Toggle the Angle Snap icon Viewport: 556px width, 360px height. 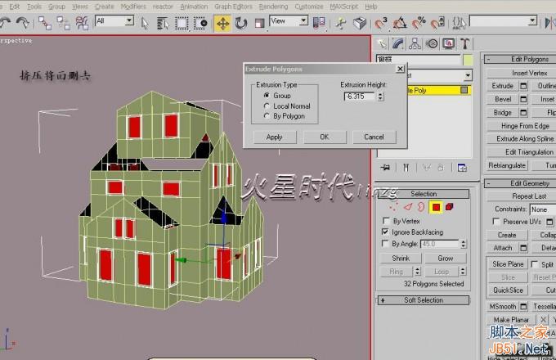[400, 23]
